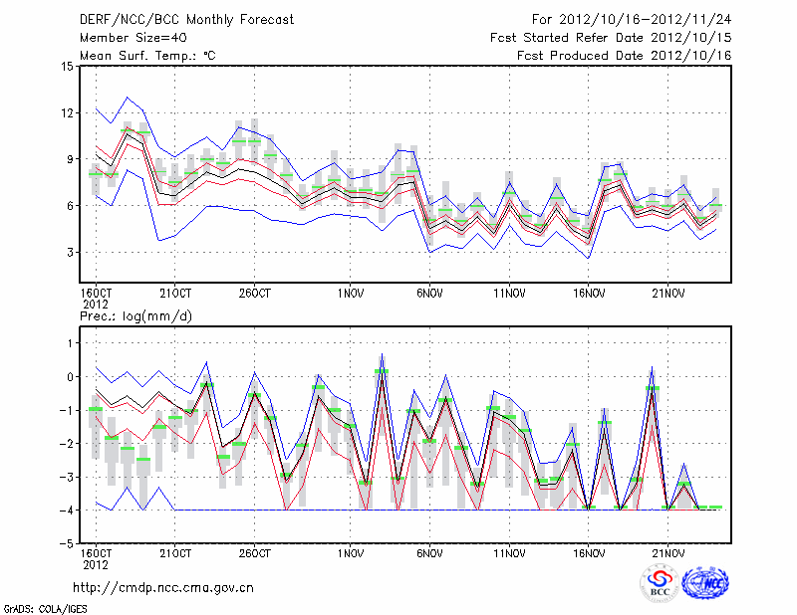
Task: Click 11NOV label below the temperature chart
Action: (509, 293)
